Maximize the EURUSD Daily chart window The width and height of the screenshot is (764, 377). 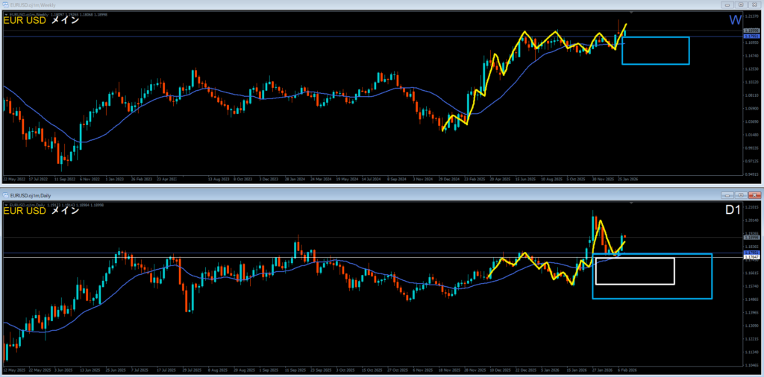pos(741,194)
